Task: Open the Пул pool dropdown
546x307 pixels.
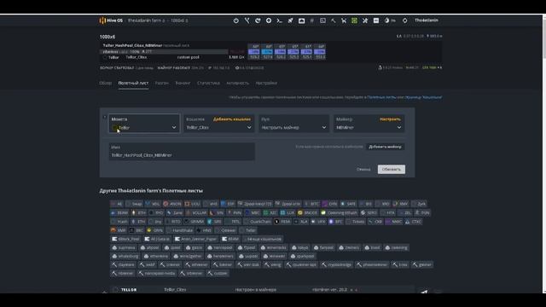Action: click(x=293, y=123)
